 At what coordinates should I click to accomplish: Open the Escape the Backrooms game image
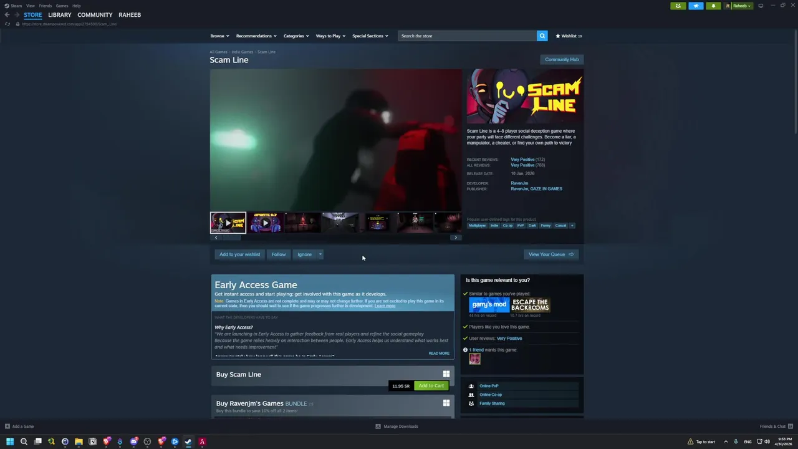pos(531,305)
